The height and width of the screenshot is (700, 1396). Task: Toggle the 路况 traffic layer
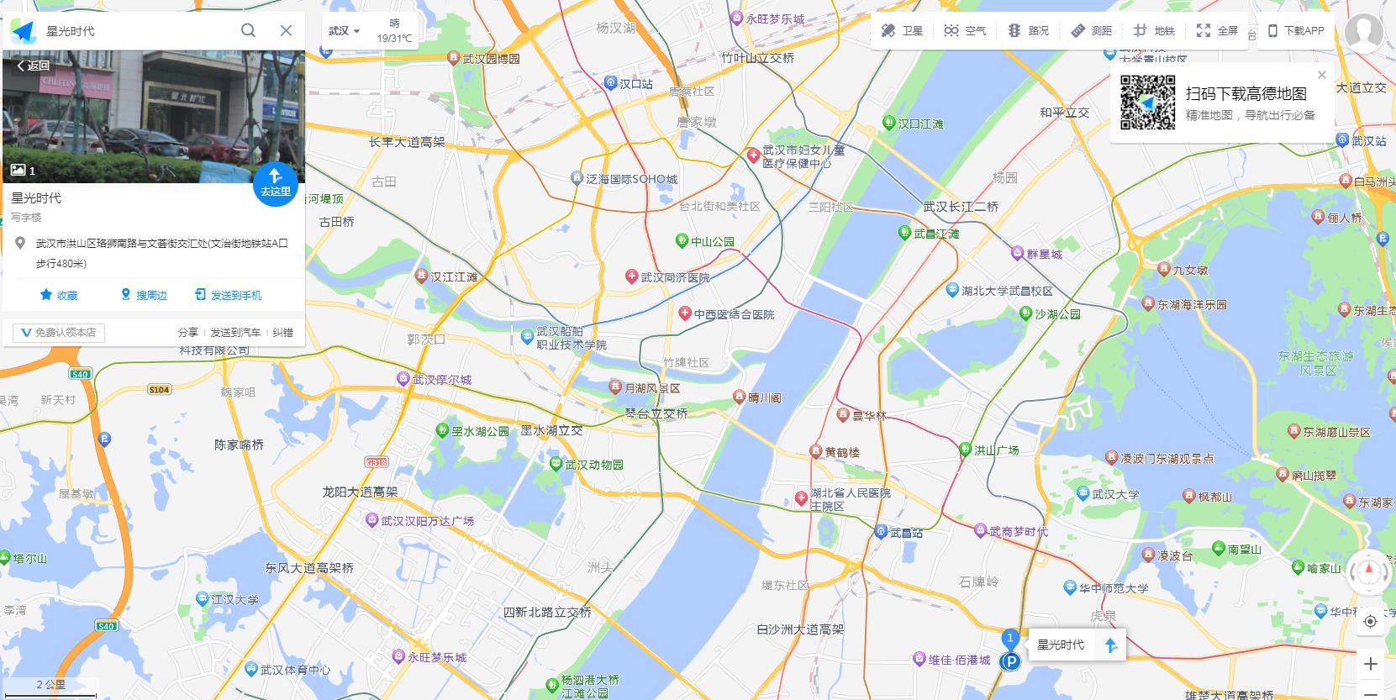point(1027,30)
